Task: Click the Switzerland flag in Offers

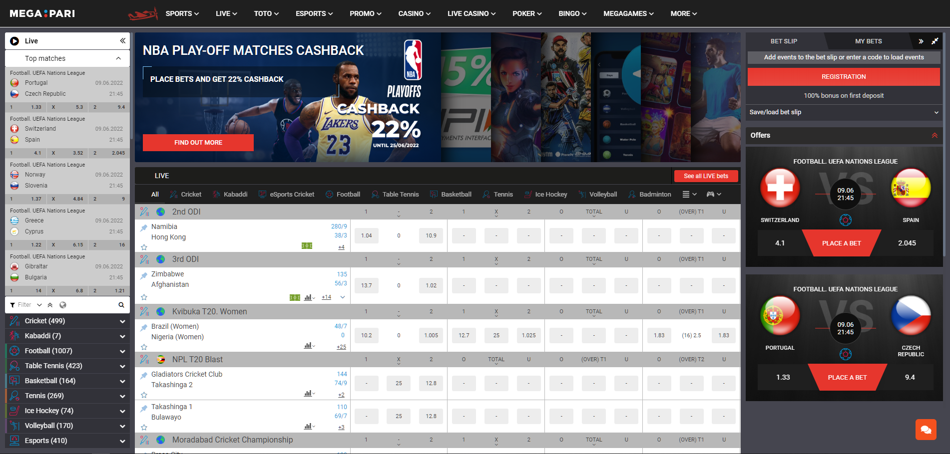Action: click(780, 189)
